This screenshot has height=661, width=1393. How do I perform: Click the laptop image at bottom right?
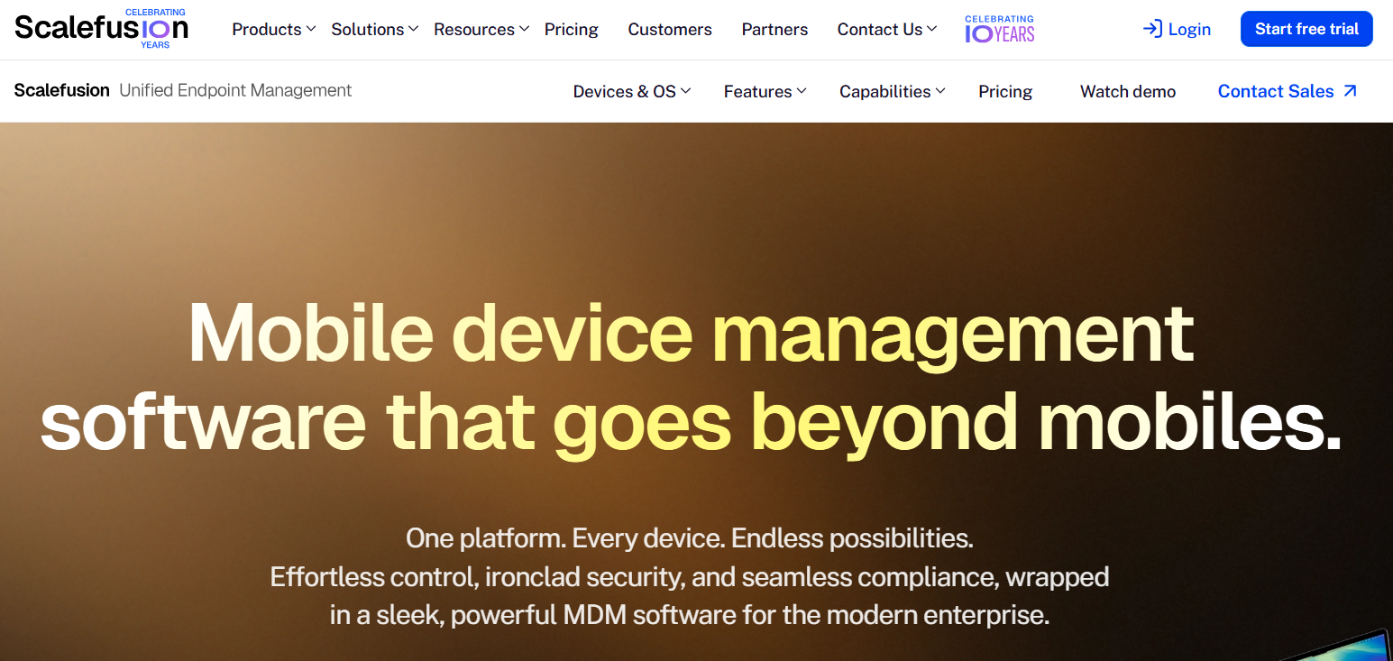[x=1337, y=646]
